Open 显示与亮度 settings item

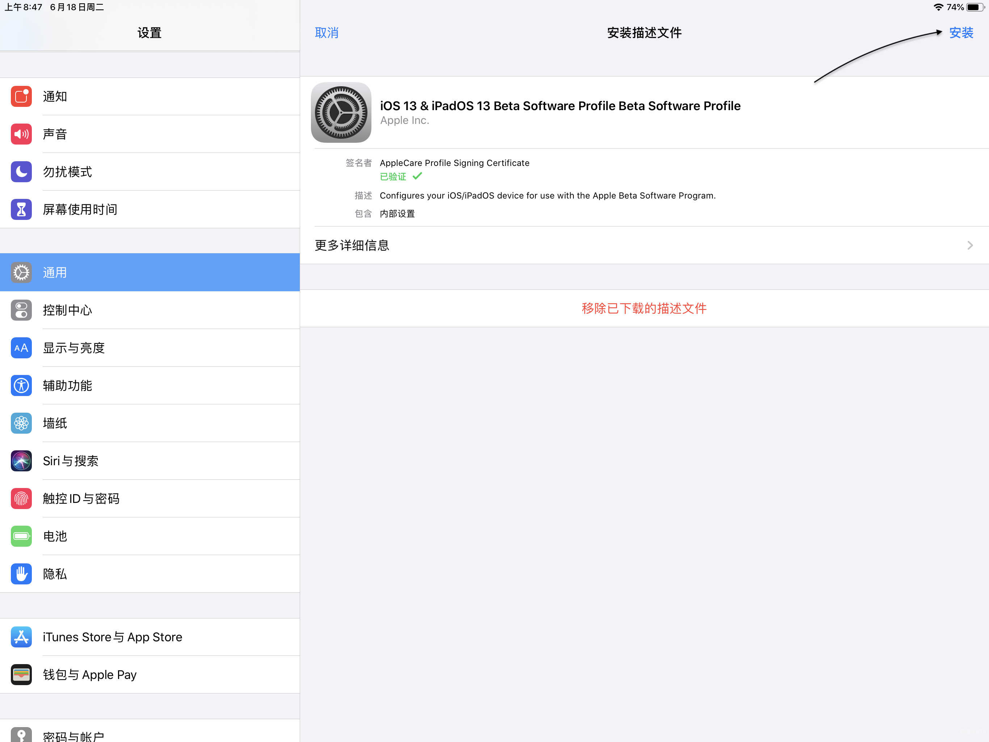click(x=150, y=348)
